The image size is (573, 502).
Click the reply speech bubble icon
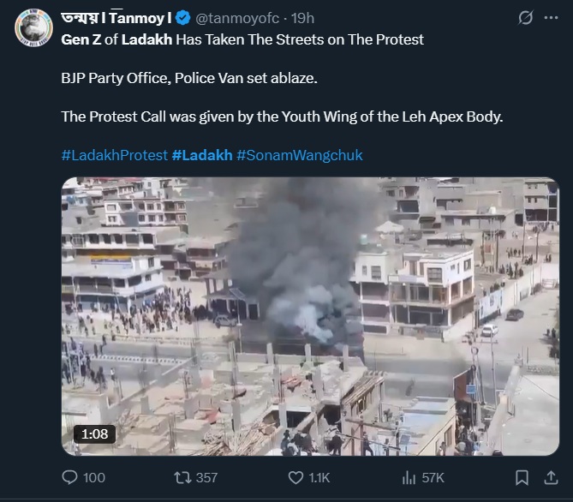(70, 478)
